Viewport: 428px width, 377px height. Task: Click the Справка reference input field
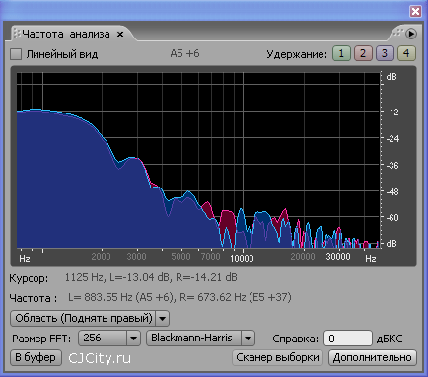348,339
